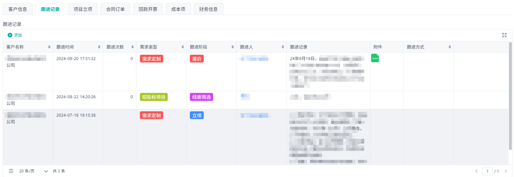The image size is (514, 177).
Task: Select the time cell 2024-07-18 19:15:38
Action: point(76,116)
